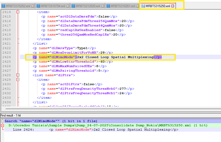This screenshot has width=221, height=142.
Task: Open the MRBTS212020.xml tab
Action: tap(87, 6)
